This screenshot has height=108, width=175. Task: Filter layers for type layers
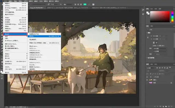coord(162,68)
